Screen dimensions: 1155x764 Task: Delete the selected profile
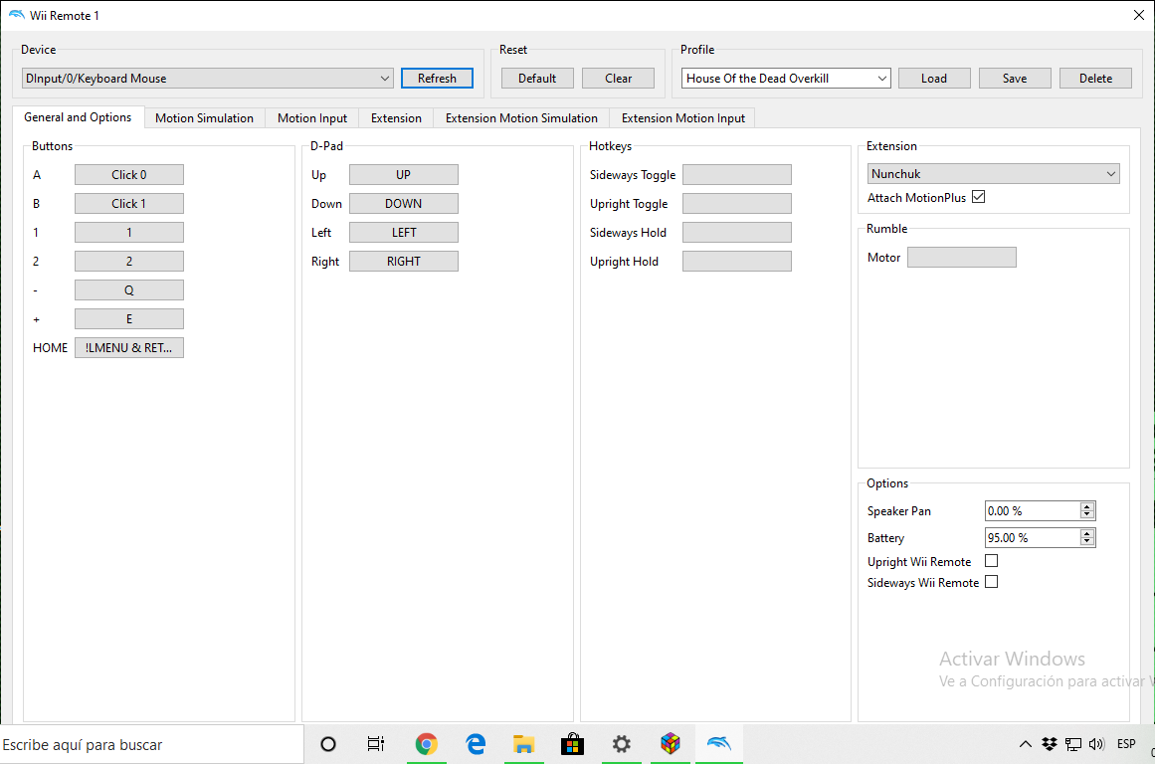1095,79
